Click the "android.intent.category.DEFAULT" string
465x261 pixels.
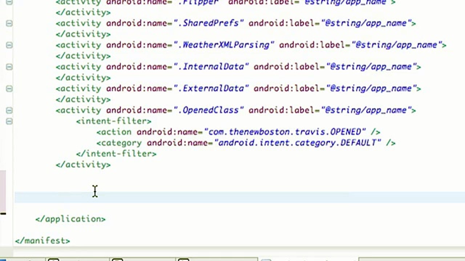click(298, 143)
